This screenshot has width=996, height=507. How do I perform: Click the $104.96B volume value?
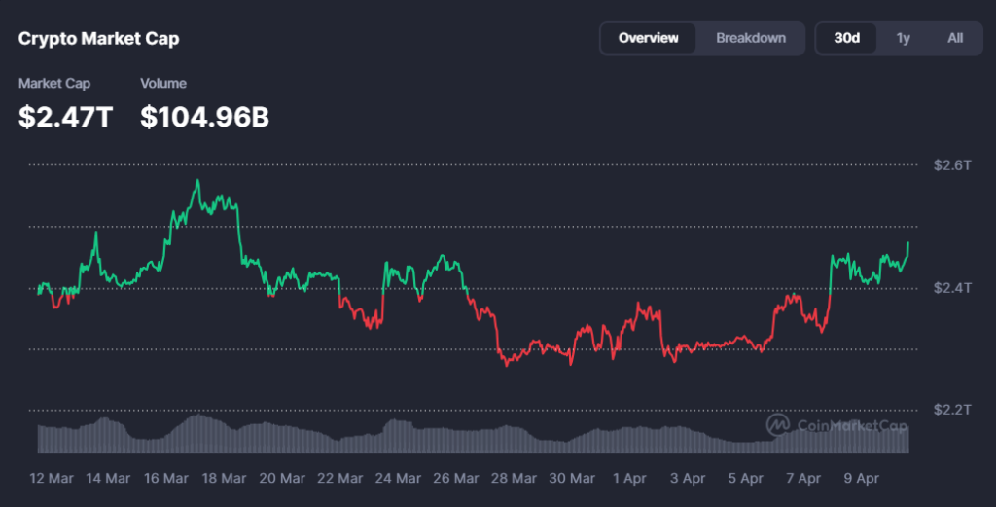click(x=204, y=118)
